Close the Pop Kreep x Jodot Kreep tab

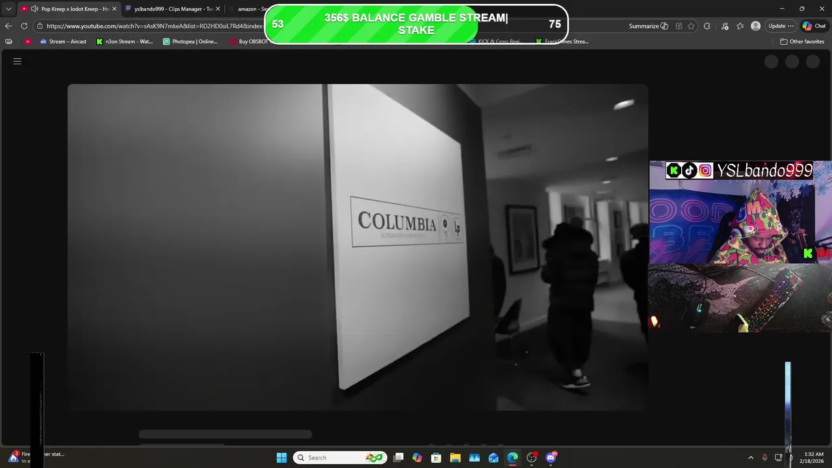click(114, 9)
